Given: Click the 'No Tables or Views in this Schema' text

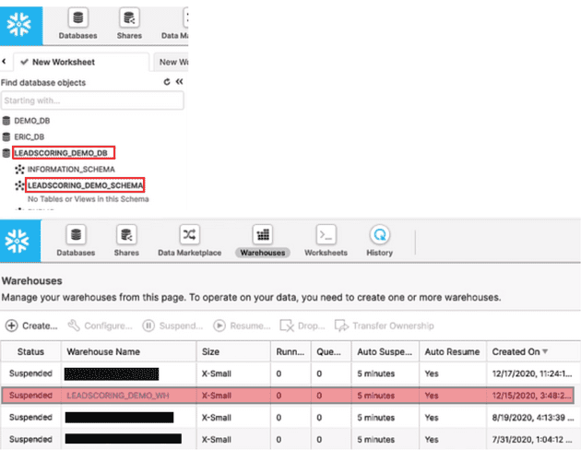Looking at the screenshot, I should pos(89,199).
